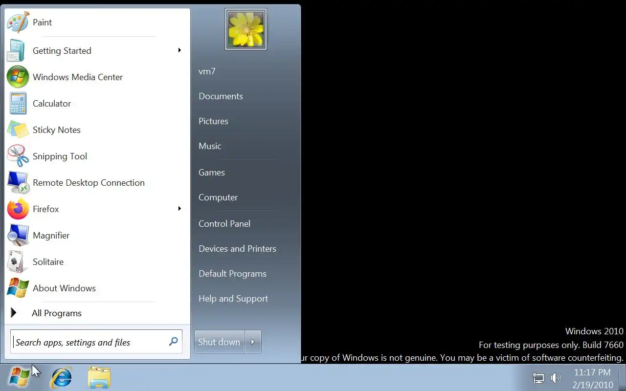
Task: Select the Paint label text
Action: pos(42,22)
